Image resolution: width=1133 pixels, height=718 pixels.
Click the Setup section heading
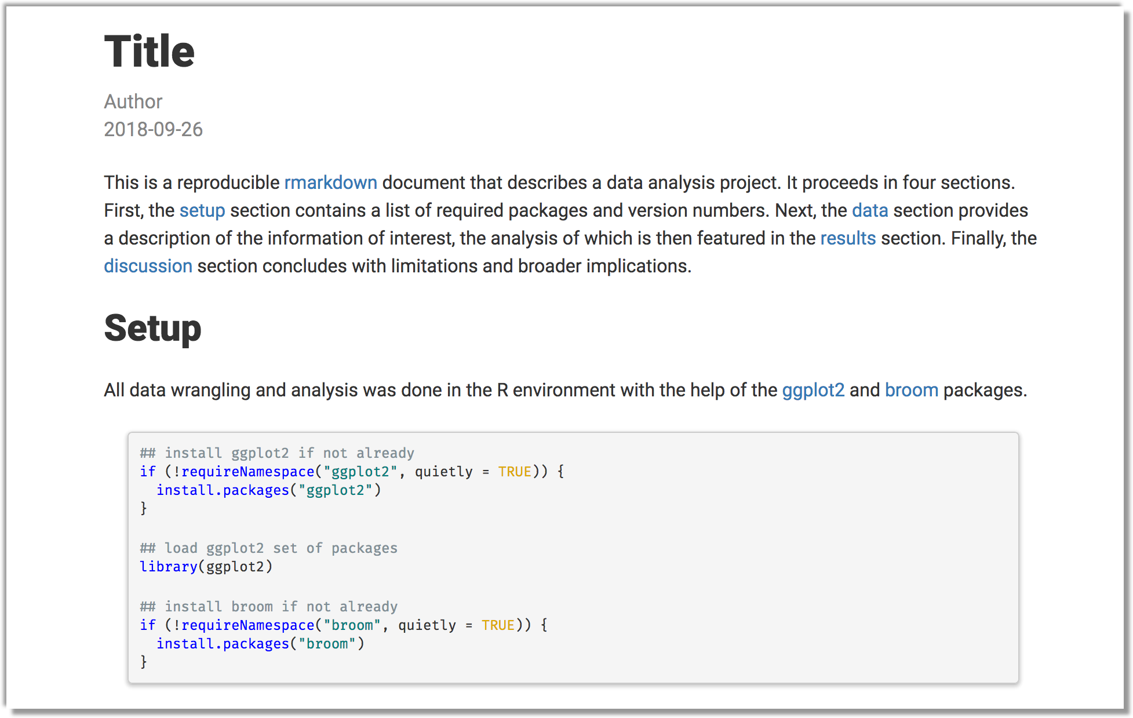[x=152, y=328]
